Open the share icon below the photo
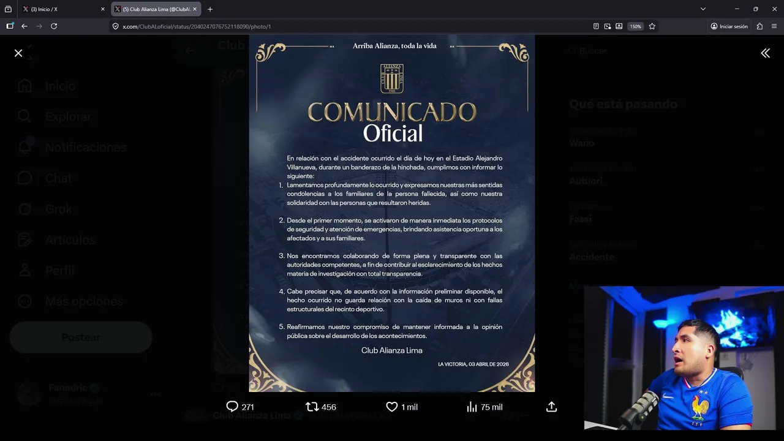This screenshot has height=441, width=784. click(x=551, y=407)
